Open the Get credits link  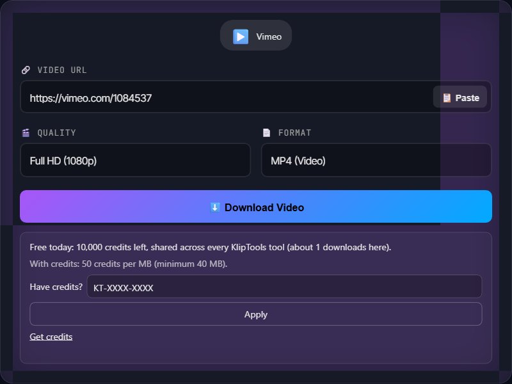tap(51, 337)
